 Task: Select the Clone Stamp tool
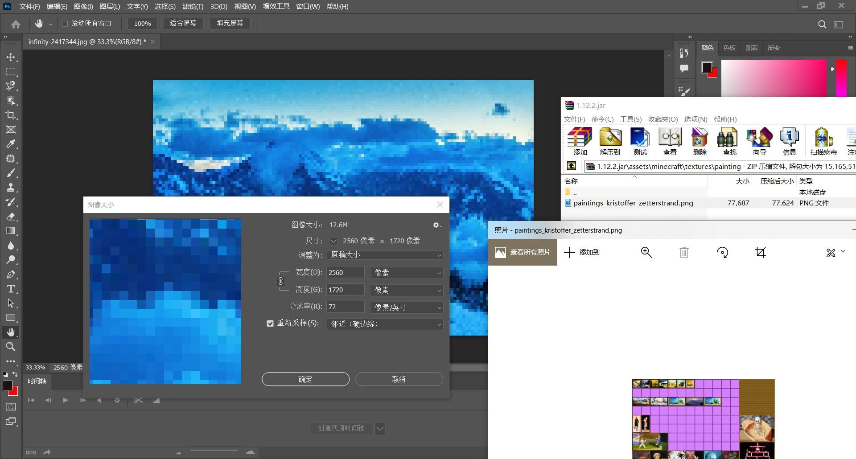coord(11,188)
